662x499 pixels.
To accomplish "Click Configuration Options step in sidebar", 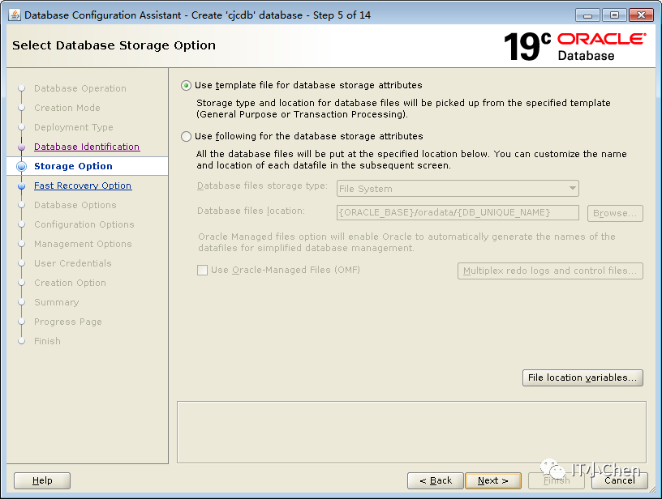I will 84,224.
